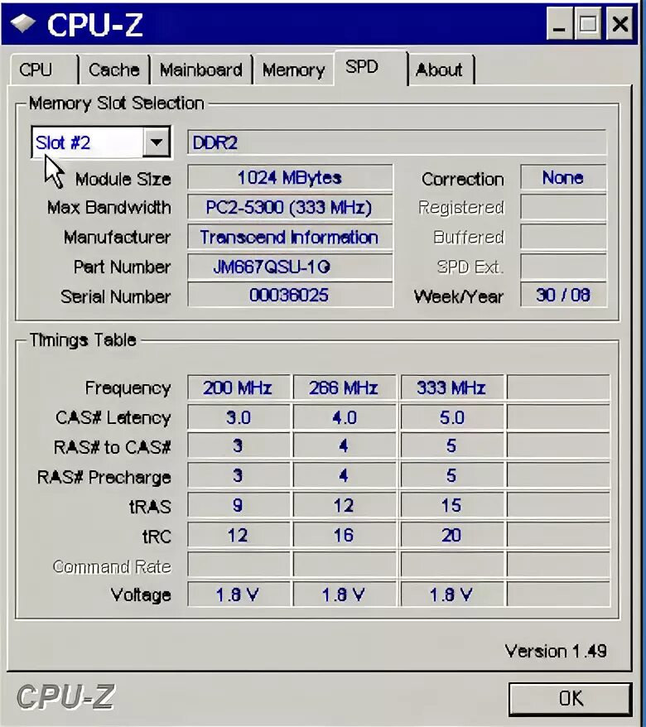Click the PC2-5300 (333 MHz) bandwidth value
Viewport: 646px width, 727px height.
coord(290,207)
